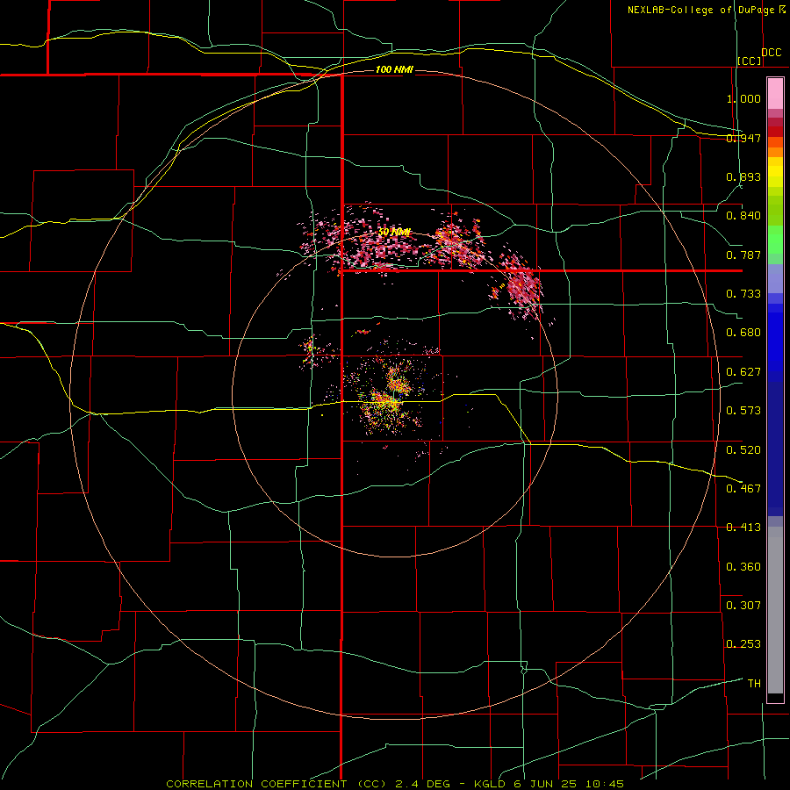Click the 0.627 color scale value

(x=743, y=372)
